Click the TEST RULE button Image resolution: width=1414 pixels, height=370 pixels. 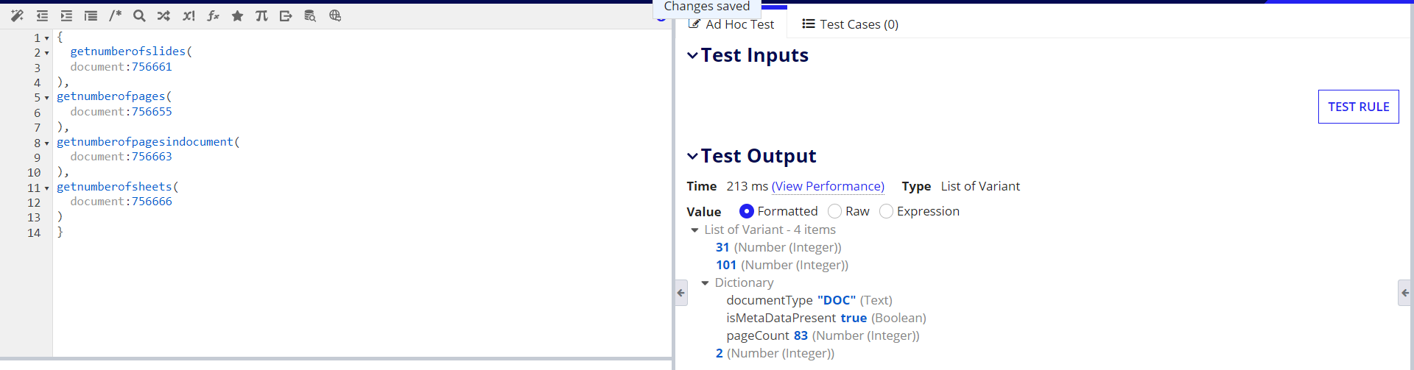[1358, 107]
